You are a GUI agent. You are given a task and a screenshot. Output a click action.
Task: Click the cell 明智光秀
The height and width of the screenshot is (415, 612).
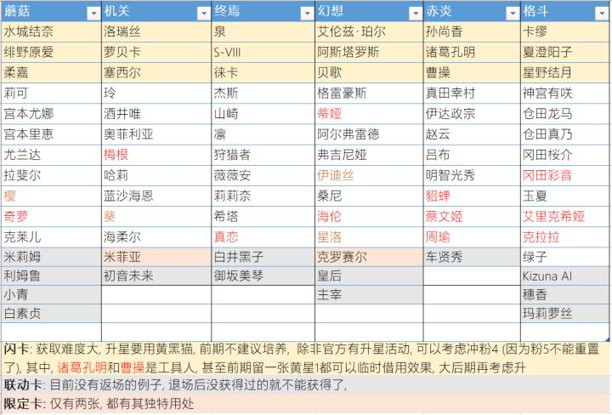pyautogui.click(x=472, y=175)
